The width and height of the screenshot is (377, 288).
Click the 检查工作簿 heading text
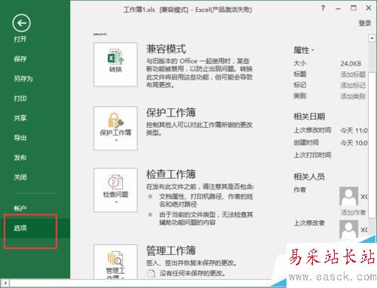(x=171, y=174)
